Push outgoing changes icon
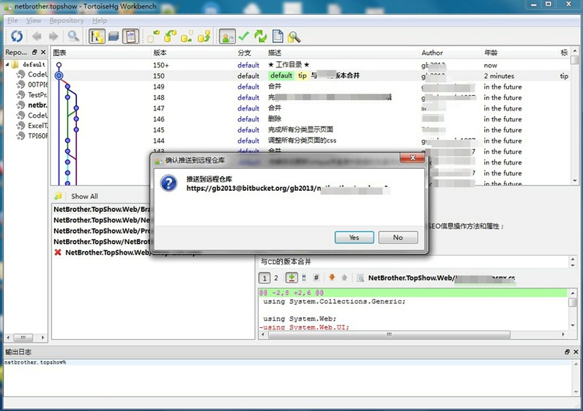The image size is (583, 411). point(204,37)
